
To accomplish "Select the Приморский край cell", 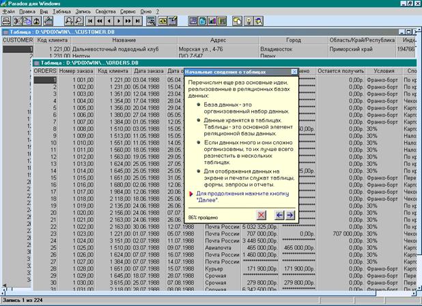I will [362, 49].
